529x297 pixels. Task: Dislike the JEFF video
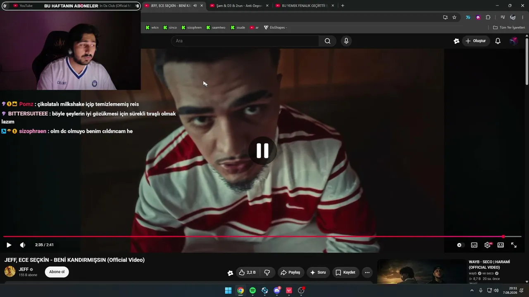(x=267, y=272)
